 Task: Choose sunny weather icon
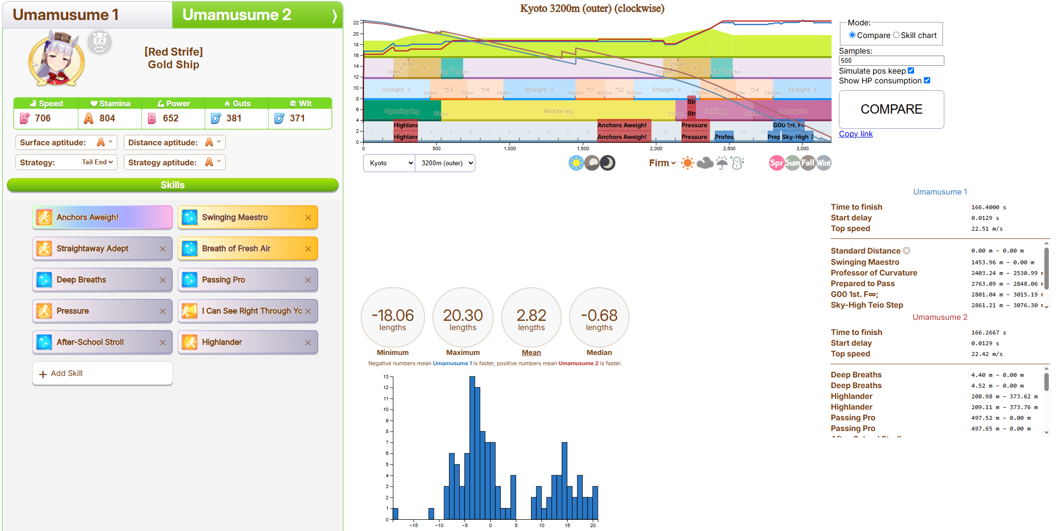tap(688, 163)
